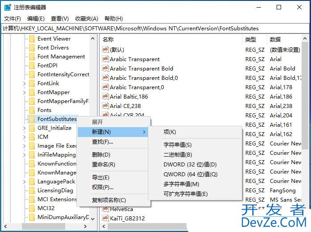Click the registry path address bar
The width and height of the screenshot is (311, 232).
tap(155, 29)
